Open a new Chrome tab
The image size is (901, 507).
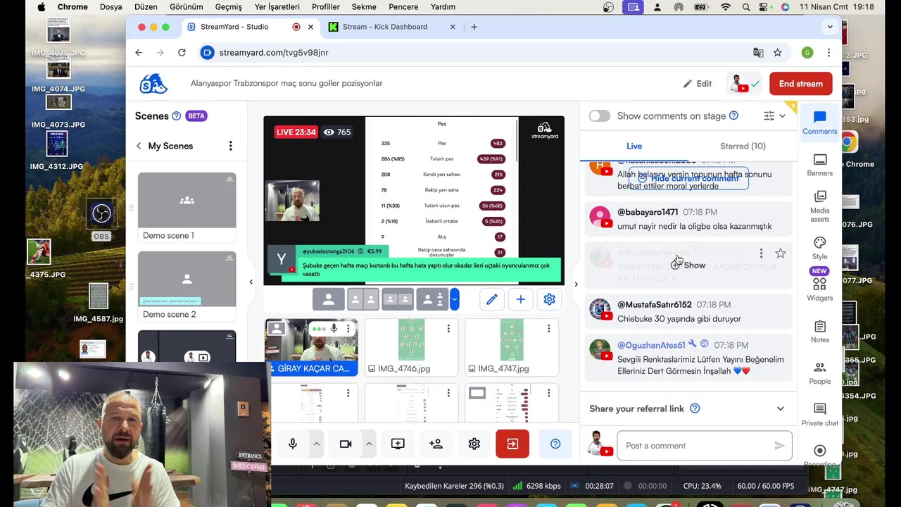tap(474, 27)
